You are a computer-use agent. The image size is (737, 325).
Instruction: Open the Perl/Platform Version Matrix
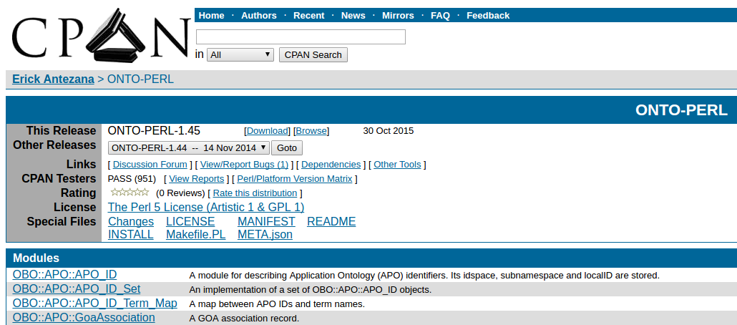click(x=294, y=179)
